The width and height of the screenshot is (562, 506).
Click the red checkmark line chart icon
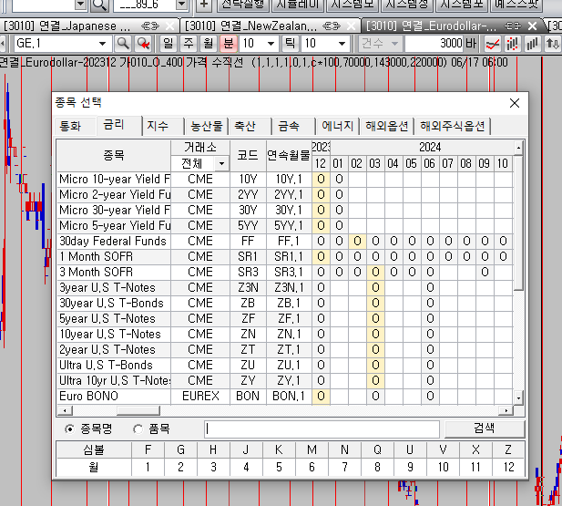click(x=493, y=44)
